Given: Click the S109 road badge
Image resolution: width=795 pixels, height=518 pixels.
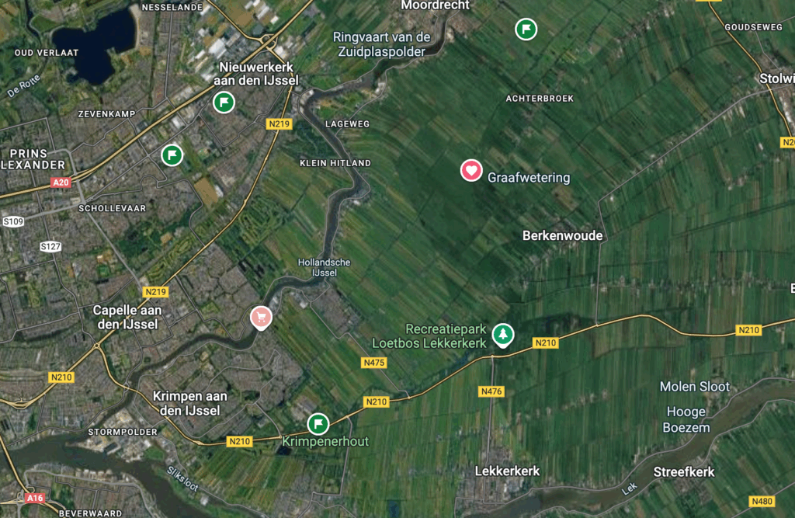Looking at the screenshot, I should click(13, 221).
